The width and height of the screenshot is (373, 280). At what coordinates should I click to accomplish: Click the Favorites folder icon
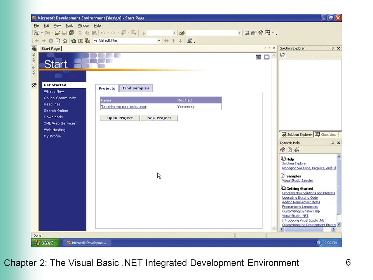point(81,41)
